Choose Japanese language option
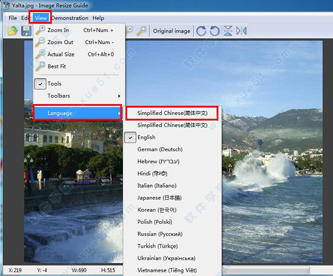Image resolution: width=333 pixels, height=276 pixels. coord(173,198)
